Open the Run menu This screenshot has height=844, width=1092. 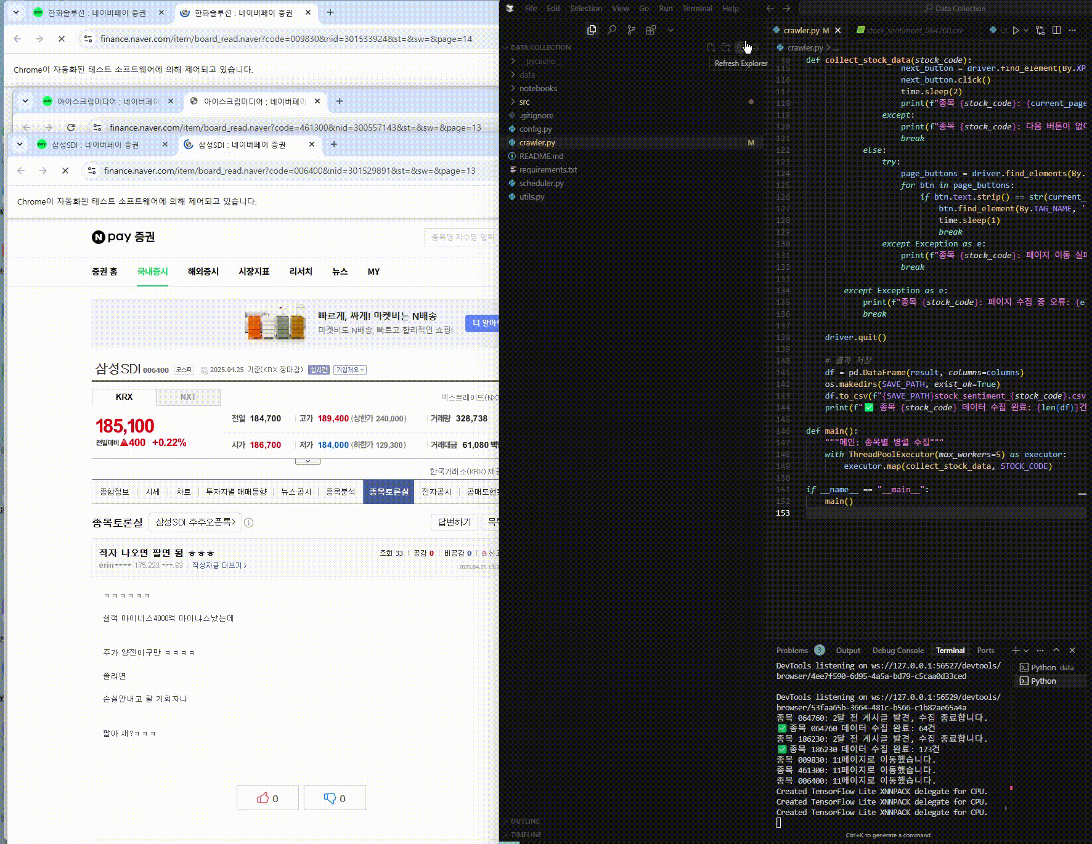click(x=666, y=8)
